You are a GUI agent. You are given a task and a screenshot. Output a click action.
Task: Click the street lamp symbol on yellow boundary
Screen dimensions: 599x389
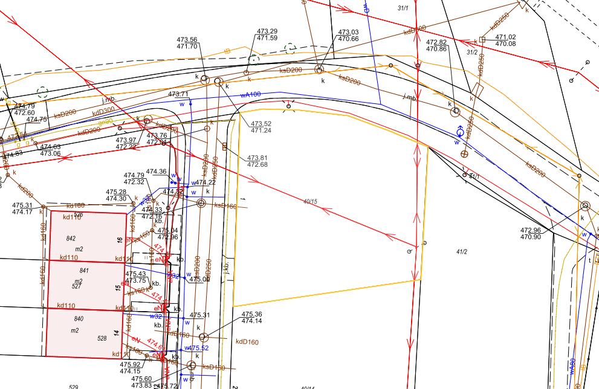(x=290, y=106)
